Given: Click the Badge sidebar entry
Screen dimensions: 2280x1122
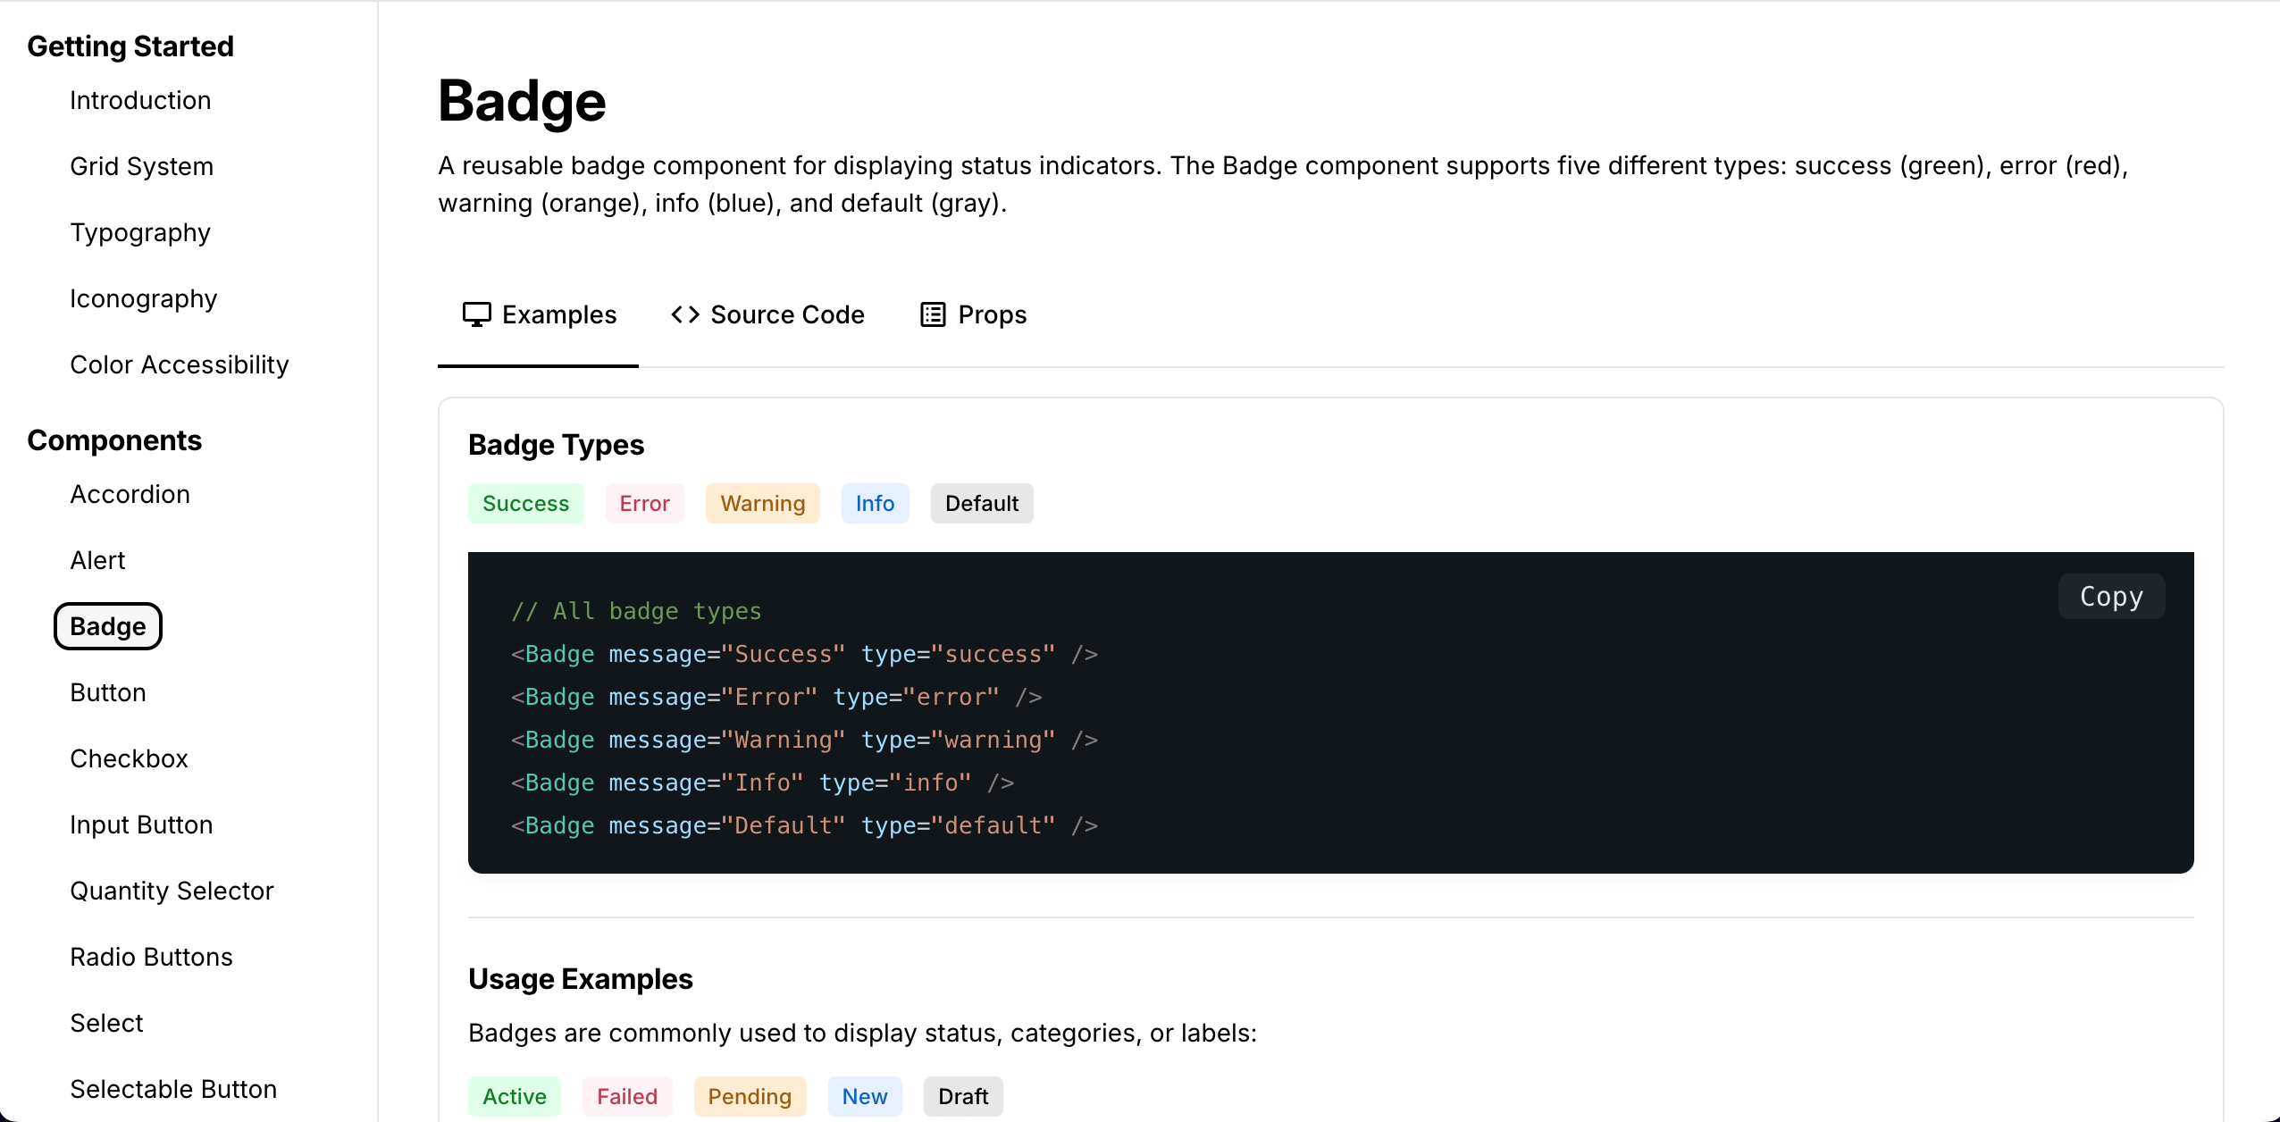Looking at the screenshot, I should (x=107, y=626).
